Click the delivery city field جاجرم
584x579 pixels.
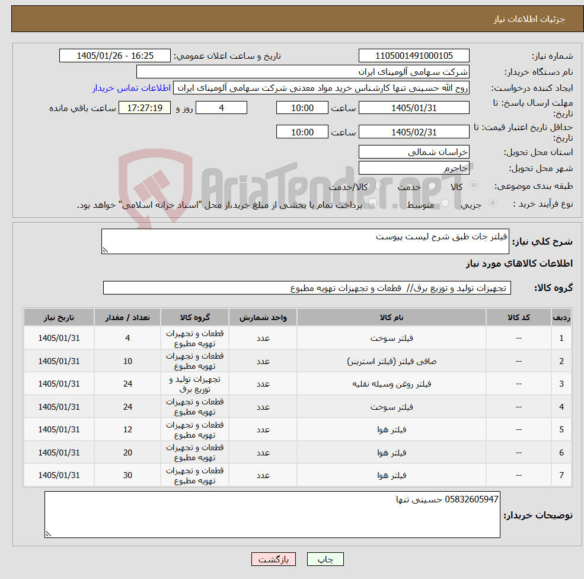[414, 168]
